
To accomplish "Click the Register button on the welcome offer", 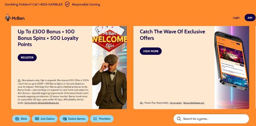I will [x=27, y=57].
